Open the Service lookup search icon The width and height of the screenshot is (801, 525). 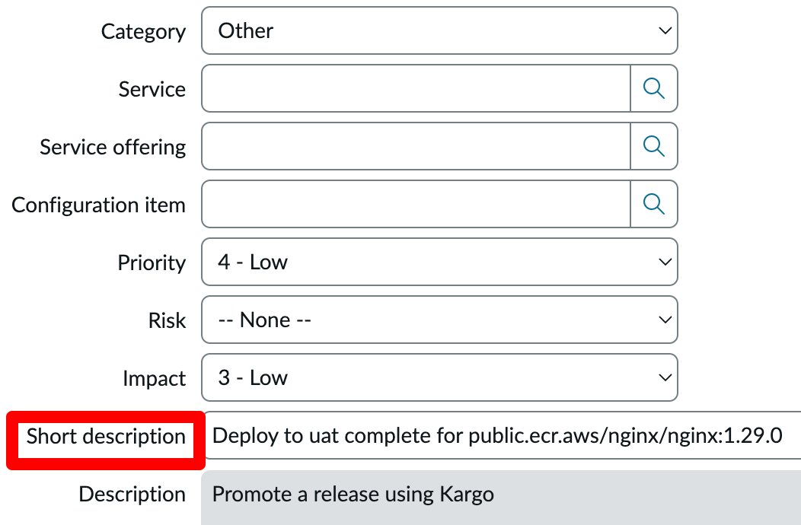coord(654,88)
